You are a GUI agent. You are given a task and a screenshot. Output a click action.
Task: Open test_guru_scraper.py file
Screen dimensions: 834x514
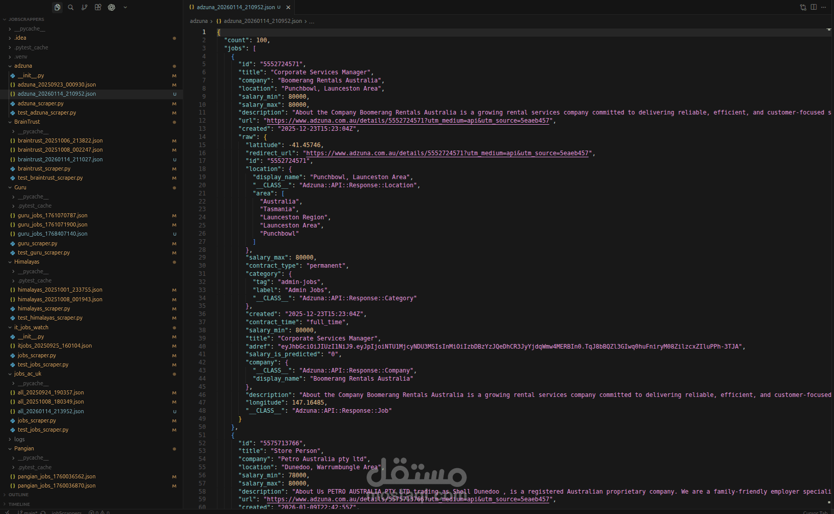tap(44, 252)
